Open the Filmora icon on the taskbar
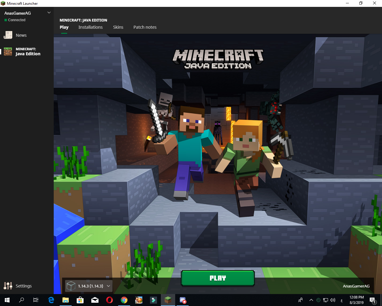 (x=153, y=300)
